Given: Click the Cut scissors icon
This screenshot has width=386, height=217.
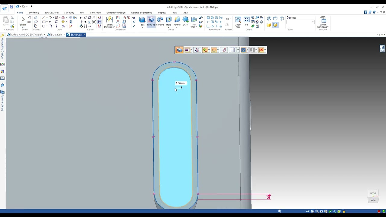Looking at the screenshot, I should (12, 18).
